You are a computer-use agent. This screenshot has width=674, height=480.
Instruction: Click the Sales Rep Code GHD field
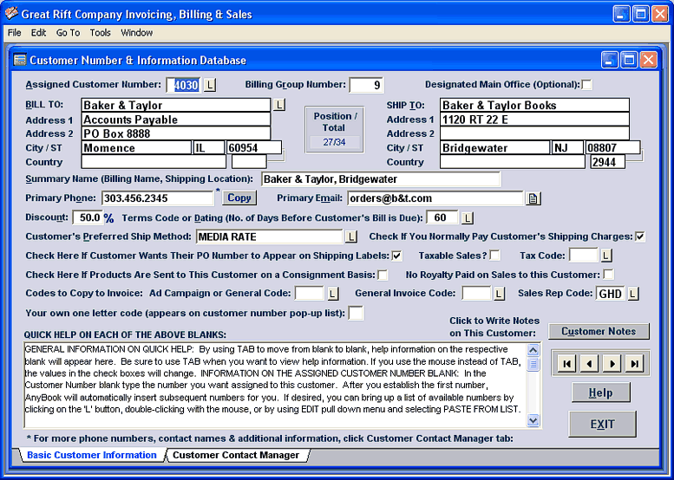coord(611,294)
